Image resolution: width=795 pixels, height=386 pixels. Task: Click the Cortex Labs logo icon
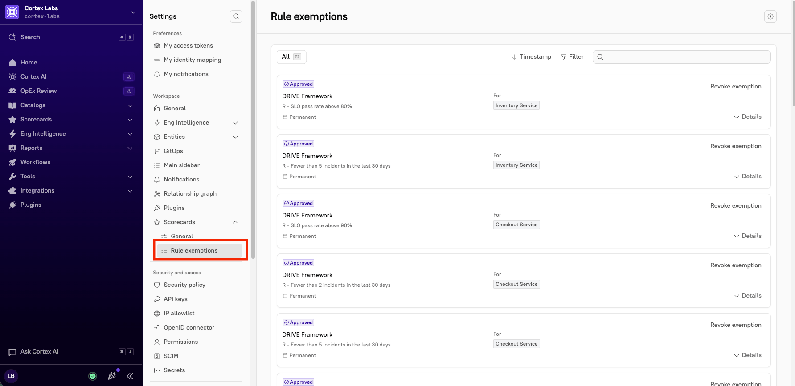12,12
